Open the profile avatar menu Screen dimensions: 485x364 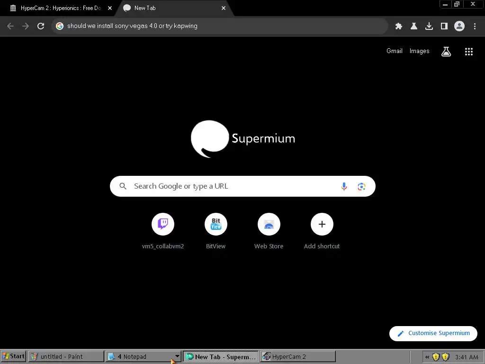[459, 27]
